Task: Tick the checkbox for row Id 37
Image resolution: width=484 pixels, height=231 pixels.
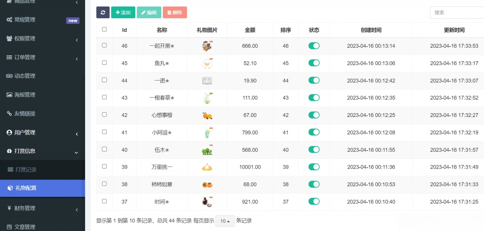Action: coord(104,201)
